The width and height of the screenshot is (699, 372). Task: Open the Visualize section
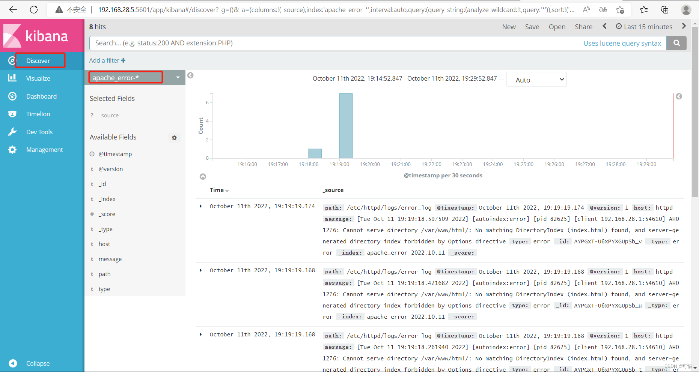pos(38,78)
